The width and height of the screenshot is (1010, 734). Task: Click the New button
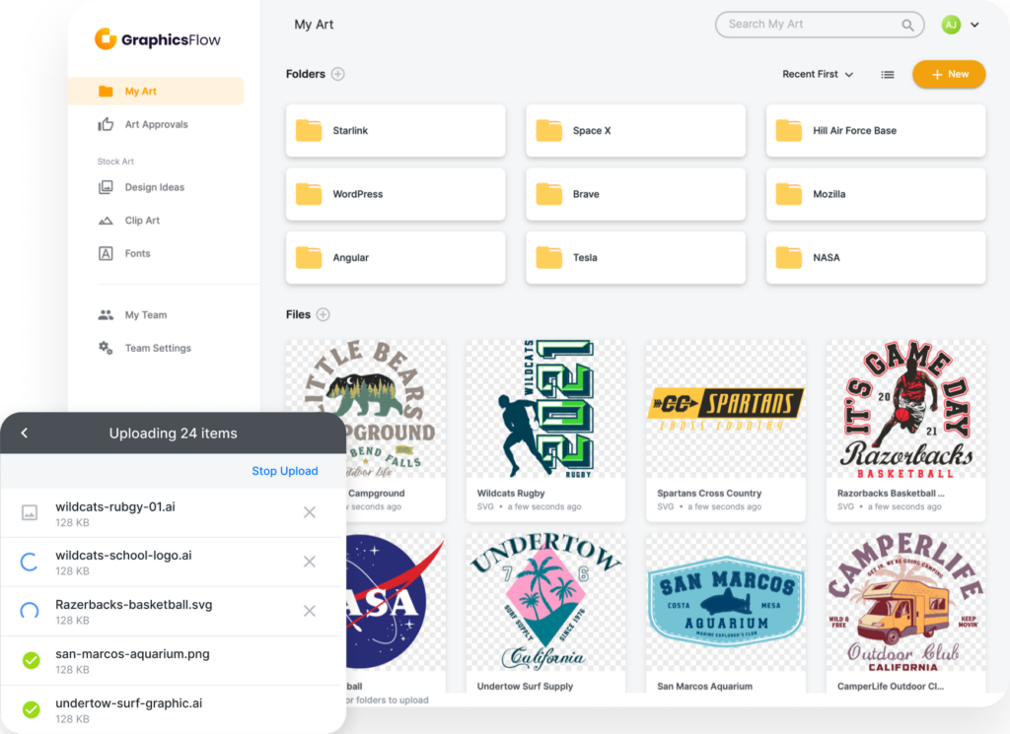click(x=949, y=74)
